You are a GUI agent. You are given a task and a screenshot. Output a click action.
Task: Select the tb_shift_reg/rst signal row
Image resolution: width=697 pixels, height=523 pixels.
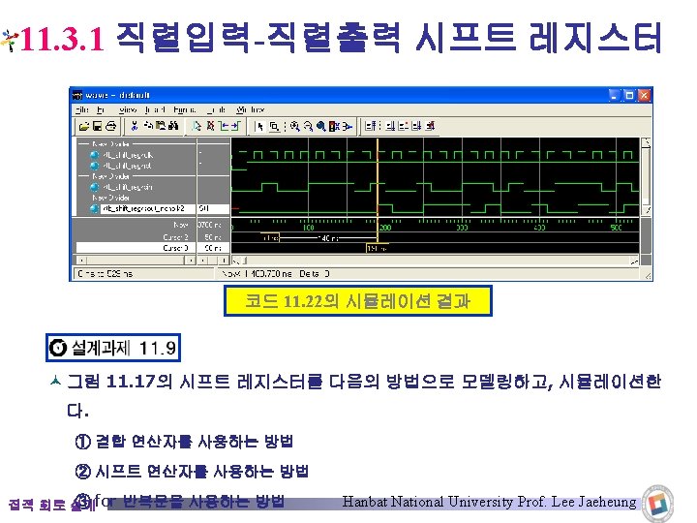[x=127, y=166]
